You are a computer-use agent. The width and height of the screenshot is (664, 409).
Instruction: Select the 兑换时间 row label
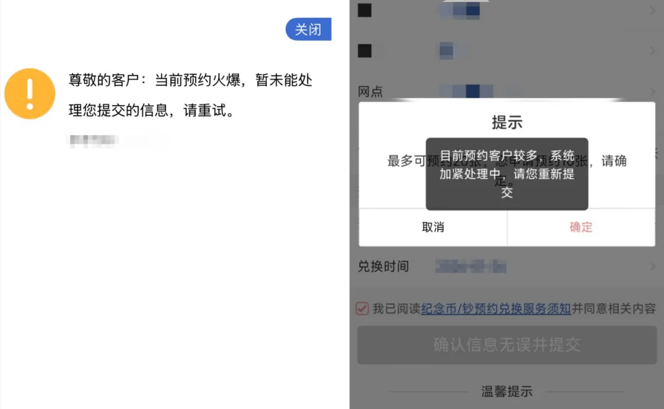[x=383, y=267]
